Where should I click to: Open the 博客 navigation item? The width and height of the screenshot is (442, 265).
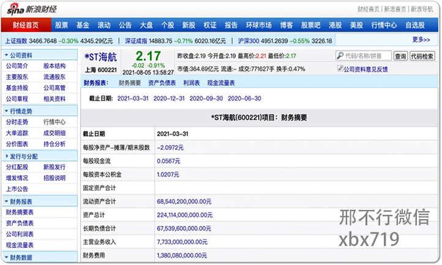click(287, 25)
